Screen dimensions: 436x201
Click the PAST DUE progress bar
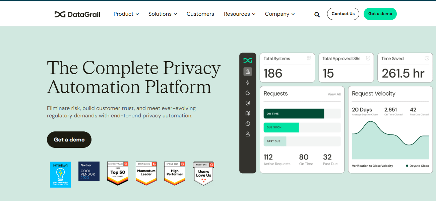[302, 141]
